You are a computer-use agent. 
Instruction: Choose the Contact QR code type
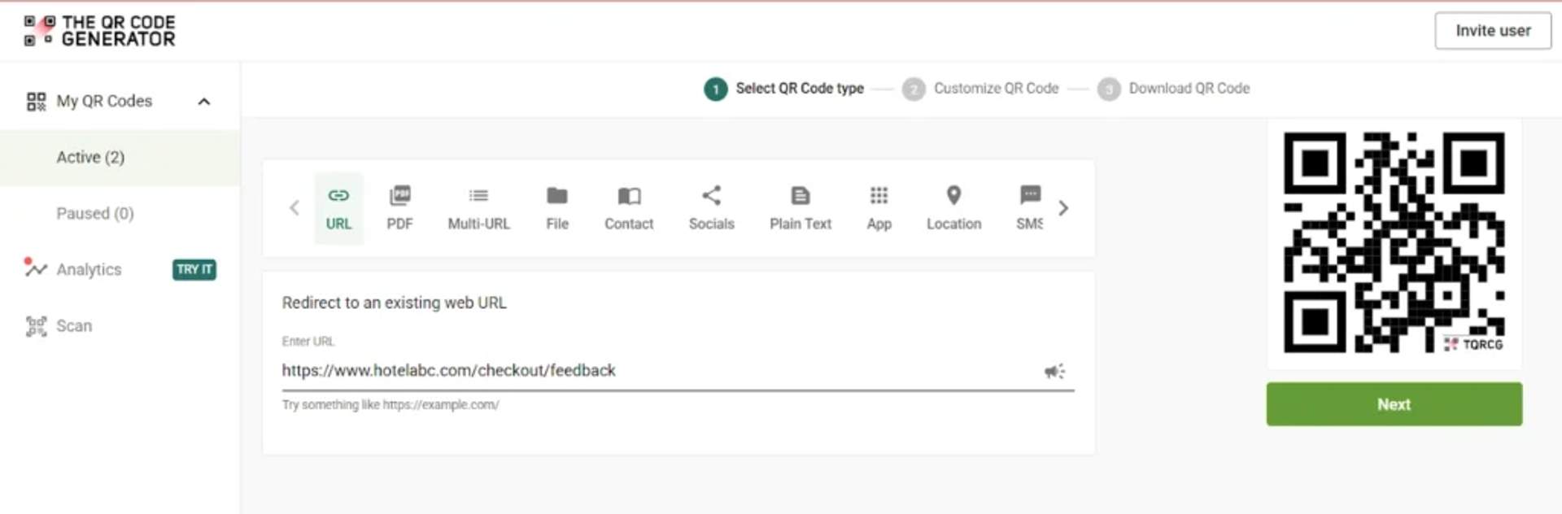(629, 209)
